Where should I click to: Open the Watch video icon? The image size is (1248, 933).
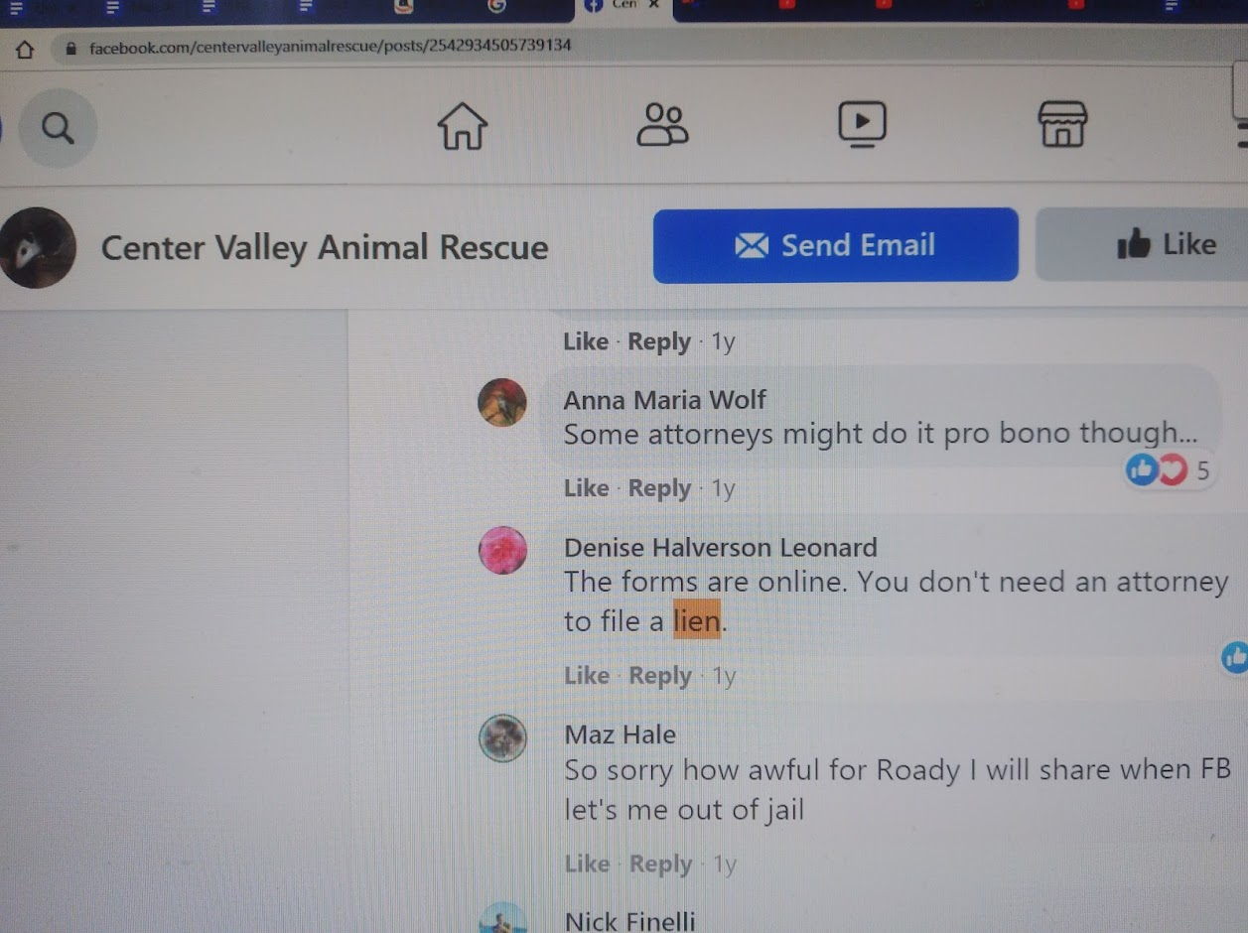(862, 125)
